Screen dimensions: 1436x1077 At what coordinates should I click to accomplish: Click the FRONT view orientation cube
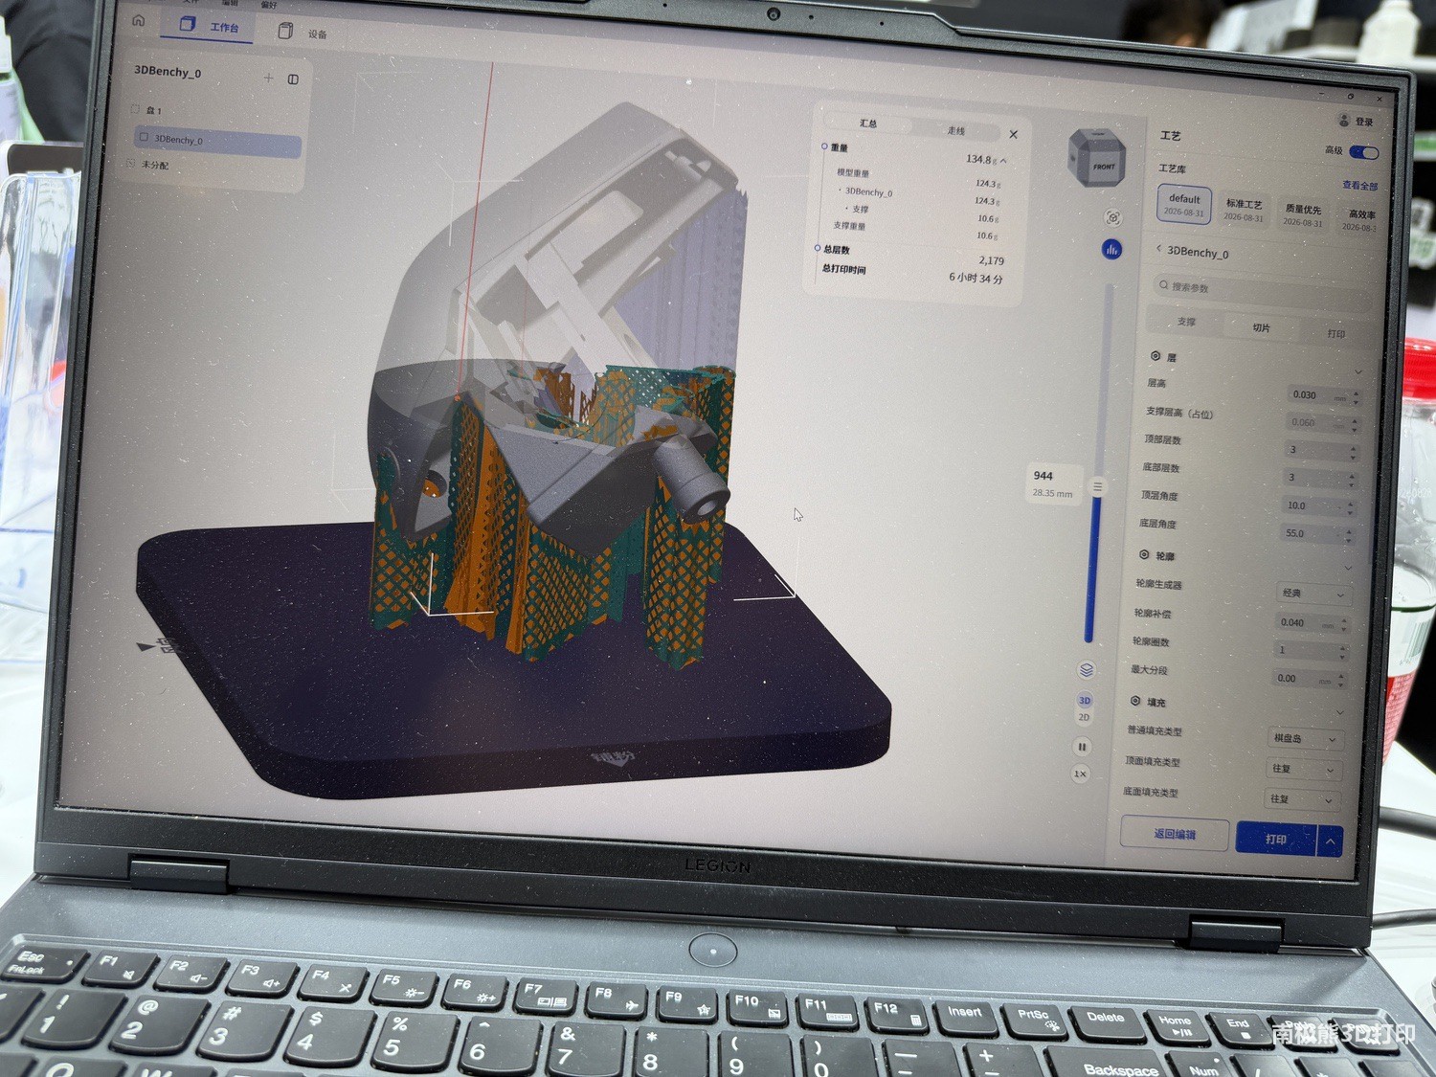click(x=1097, y=159)
